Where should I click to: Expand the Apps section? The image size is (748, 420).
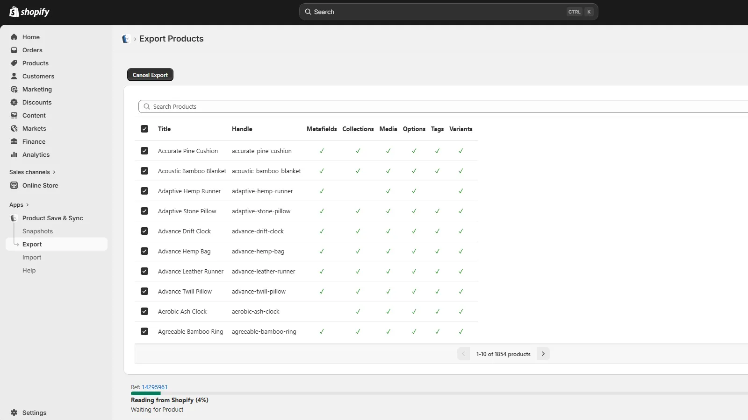click(19, 204)
